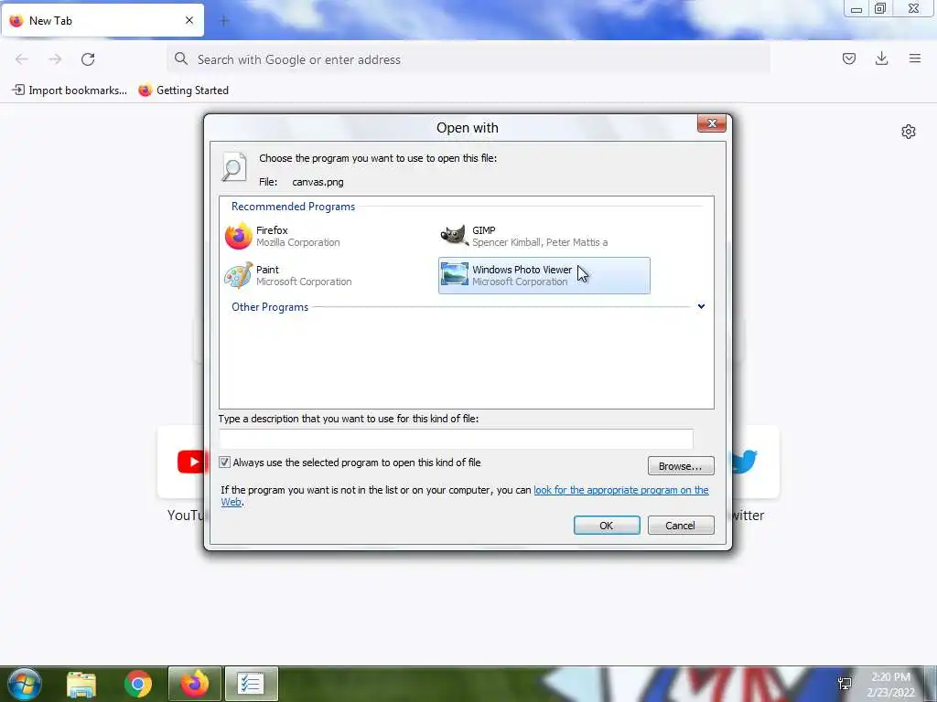
Task: Close the New Tab tab
Action: (189, 20)
